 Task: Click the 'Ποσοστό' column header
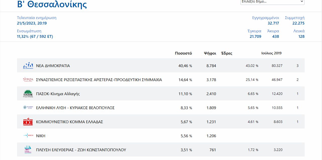point(183,53)
